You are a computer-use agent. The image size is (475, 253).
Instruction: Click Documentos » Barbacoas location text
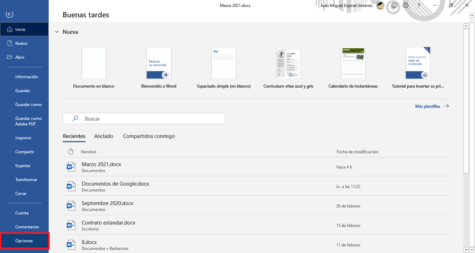[x=105, y=248]
